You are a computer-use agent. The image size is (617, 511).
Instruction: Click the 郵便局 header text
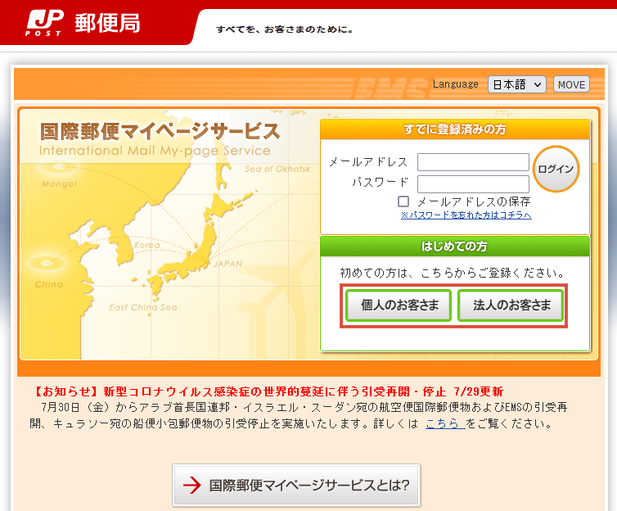pyautogui.click(x=107, y=23)
